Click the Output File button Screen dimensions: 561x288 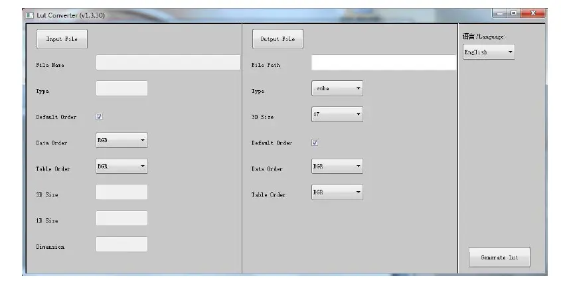[x=278, y=39]
